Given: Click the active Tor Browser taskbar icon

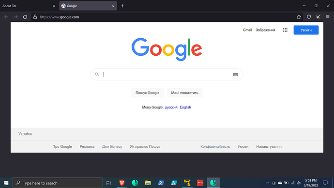Looking at the screenshot, I should coord(213,183).
